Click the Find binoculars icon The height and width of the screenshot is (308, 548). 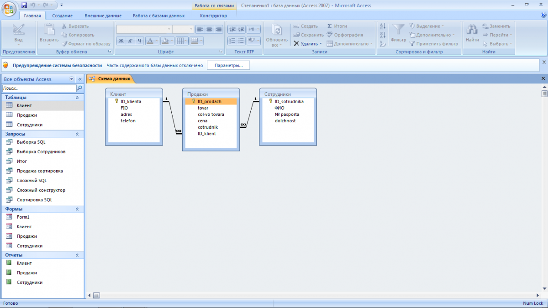pyautogui.click(x=472, y=31)
